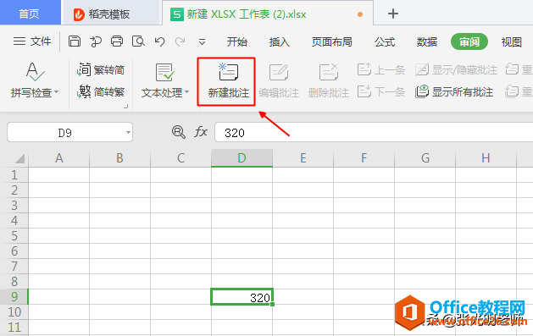Click 繁转简 conversion button
533x336 pixels.
[101, 69]
